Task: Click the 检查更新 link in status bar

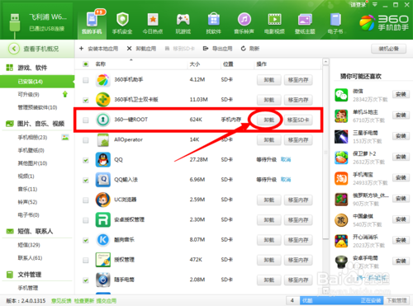Action: coord(84,301)
